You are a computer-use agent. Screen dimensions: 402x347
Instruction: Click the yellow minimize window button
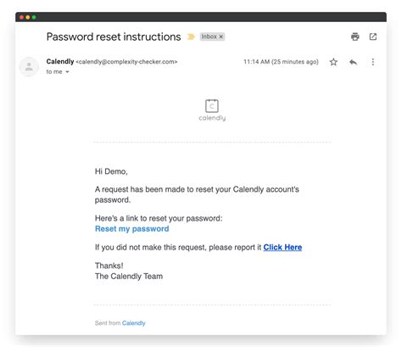(28, 17)
